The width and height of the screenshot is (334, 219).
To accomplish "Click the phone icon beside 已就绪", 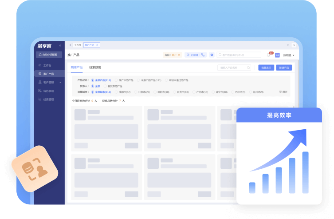I will (x=203, y=55).
